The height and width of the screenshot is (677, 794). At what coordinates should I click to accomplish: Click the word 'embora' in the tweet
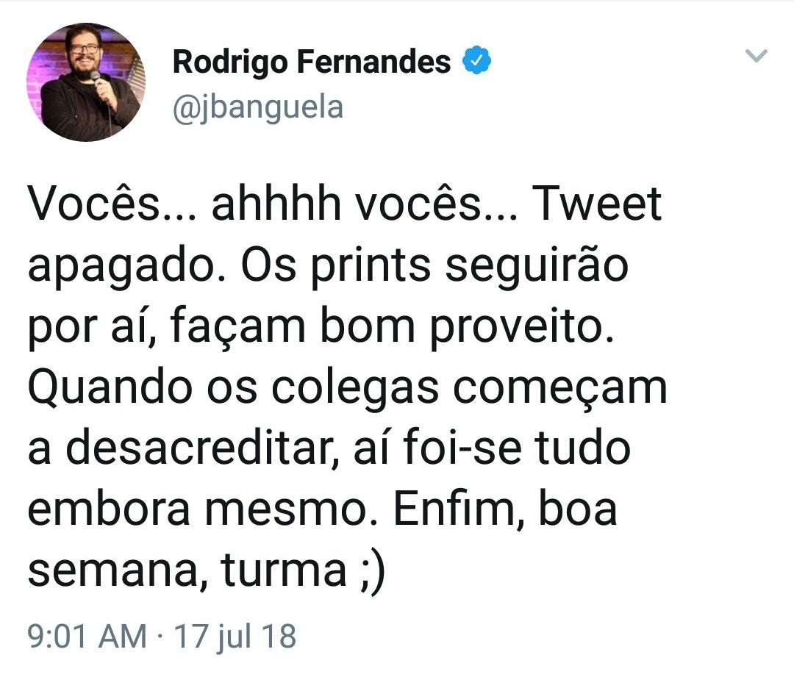pos(109,510)
